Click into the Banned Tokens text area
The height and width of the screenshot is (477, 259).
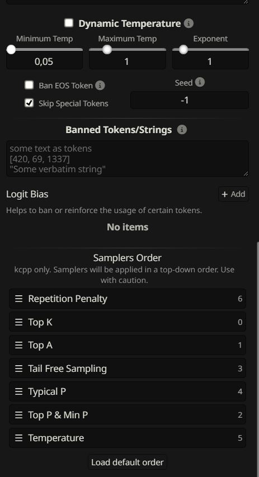128,158
